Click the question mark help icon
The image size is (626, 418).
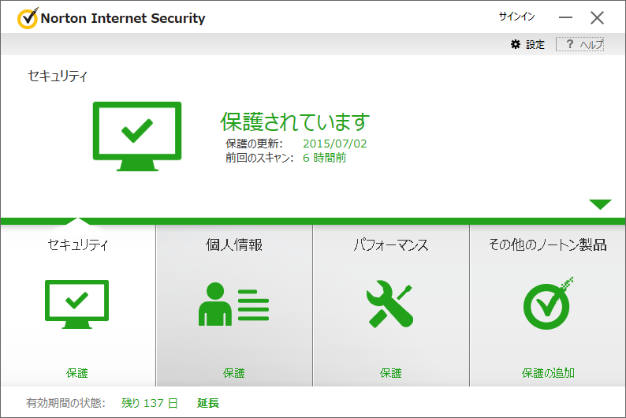click(570, 44)
